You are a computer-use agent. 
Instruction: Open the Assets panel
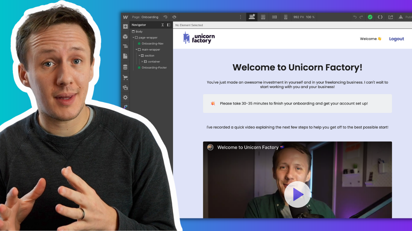[x=125, y=87]
